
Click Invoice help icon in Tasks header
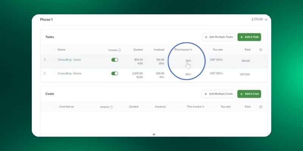click(x=119, y=50)
